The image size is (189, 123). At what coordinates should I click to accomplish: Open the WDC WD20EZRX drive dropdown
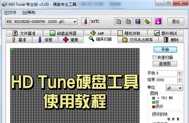click(41, 22)
